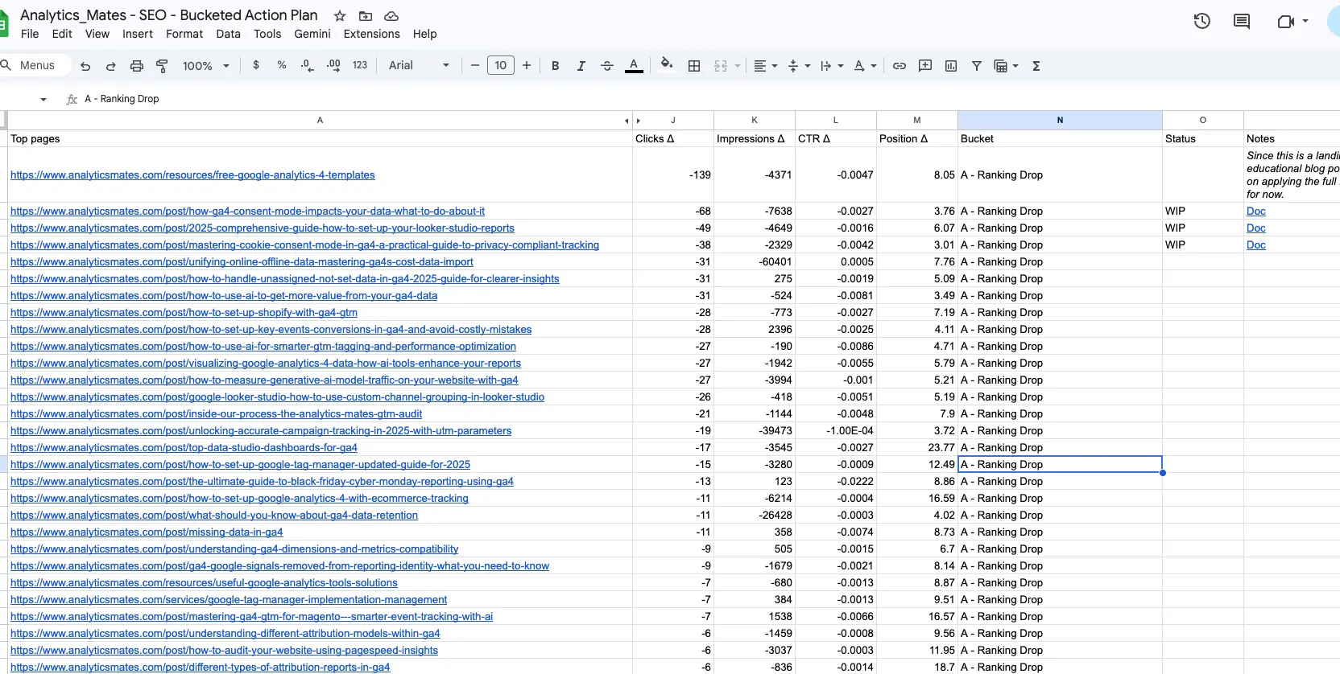
Task: Open version history clock icon
Action: pyautogui.click(x=1202, y=22)
